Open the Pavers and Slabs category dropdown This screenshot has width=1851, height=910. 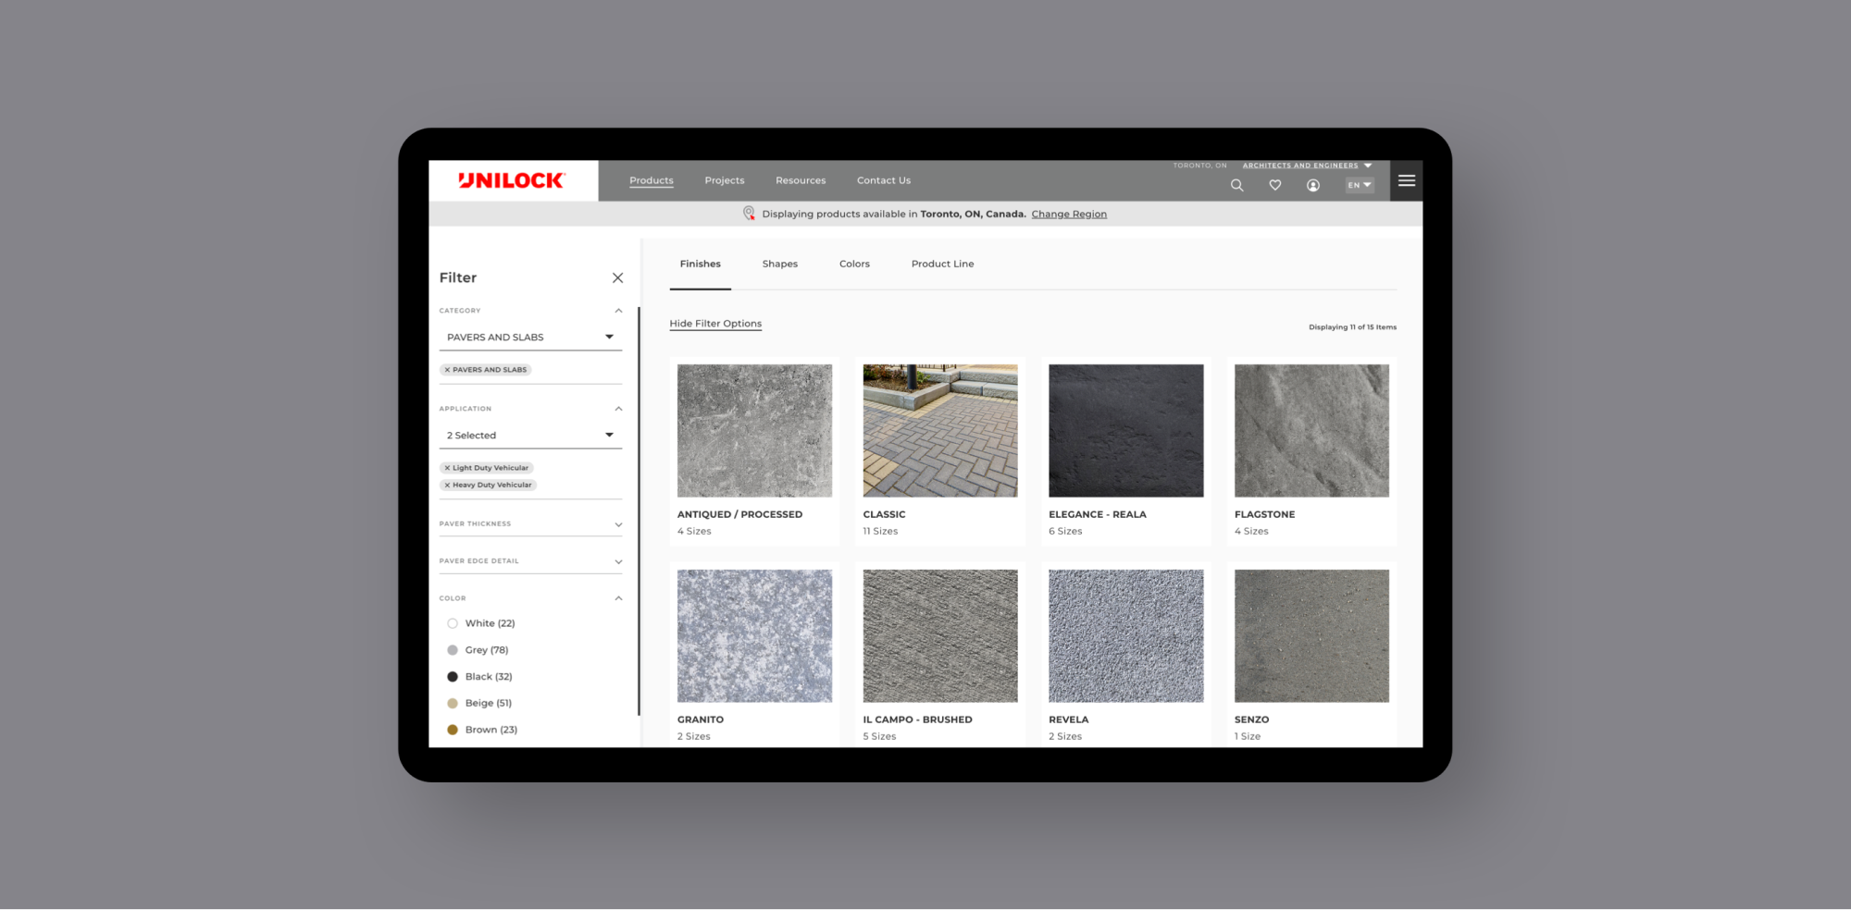coord(529,338)
